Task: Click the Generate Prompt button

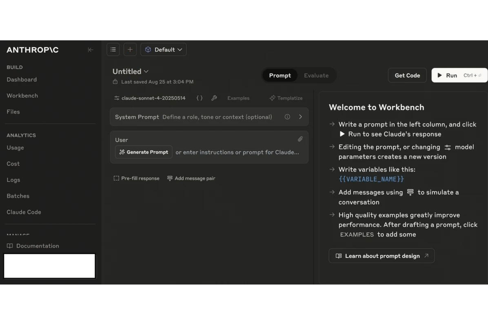Action: (x=144, y=152)
